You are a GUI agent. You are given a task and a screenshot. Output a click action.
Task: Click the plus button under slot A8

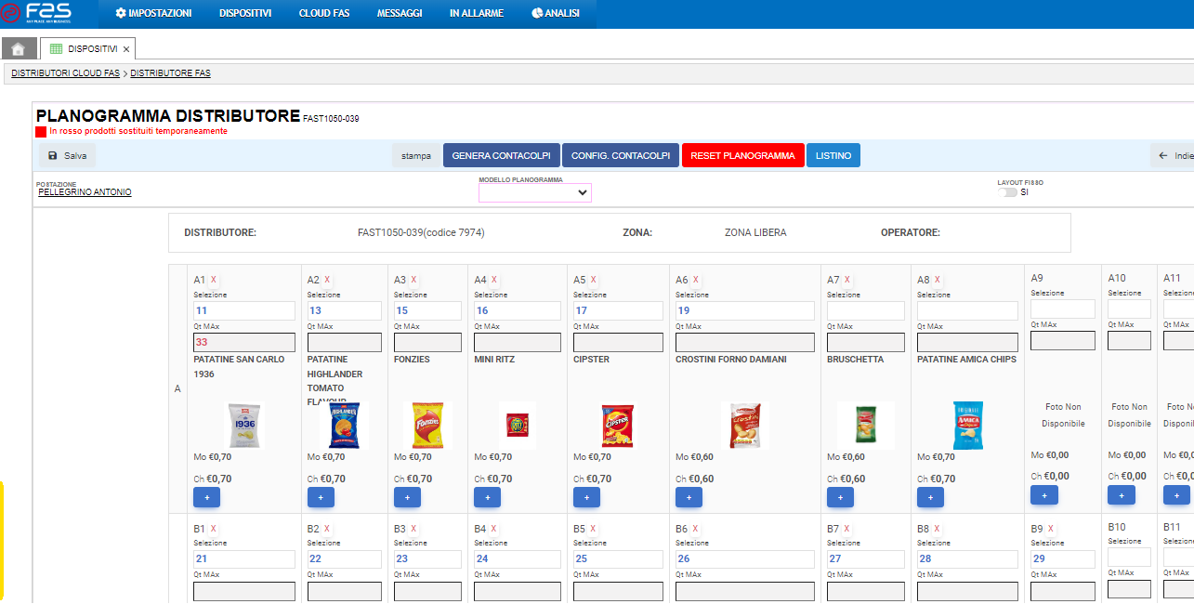pyautogui.click(x=931, y=497)
